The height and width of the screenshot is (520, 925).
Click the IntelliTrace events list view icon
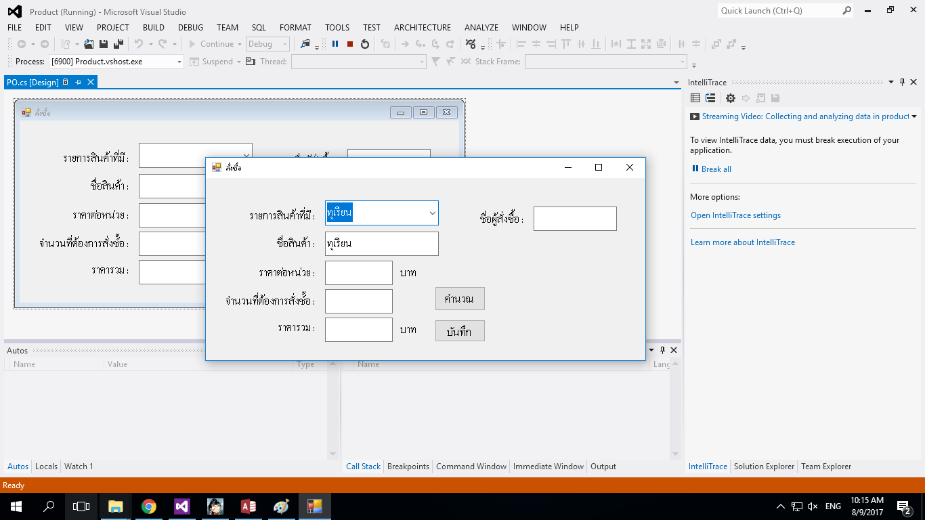(x=695, y=98)
